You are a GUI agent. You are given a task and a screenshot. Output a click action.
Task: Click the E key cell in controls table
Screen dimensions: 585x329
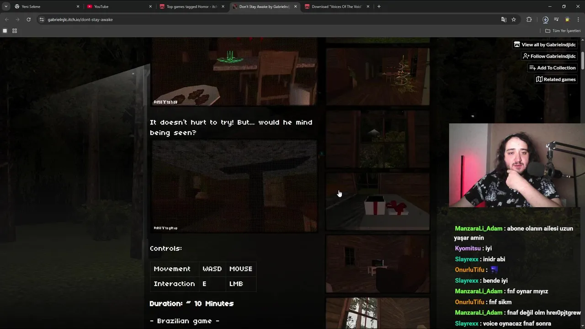[x=212, y=284]
